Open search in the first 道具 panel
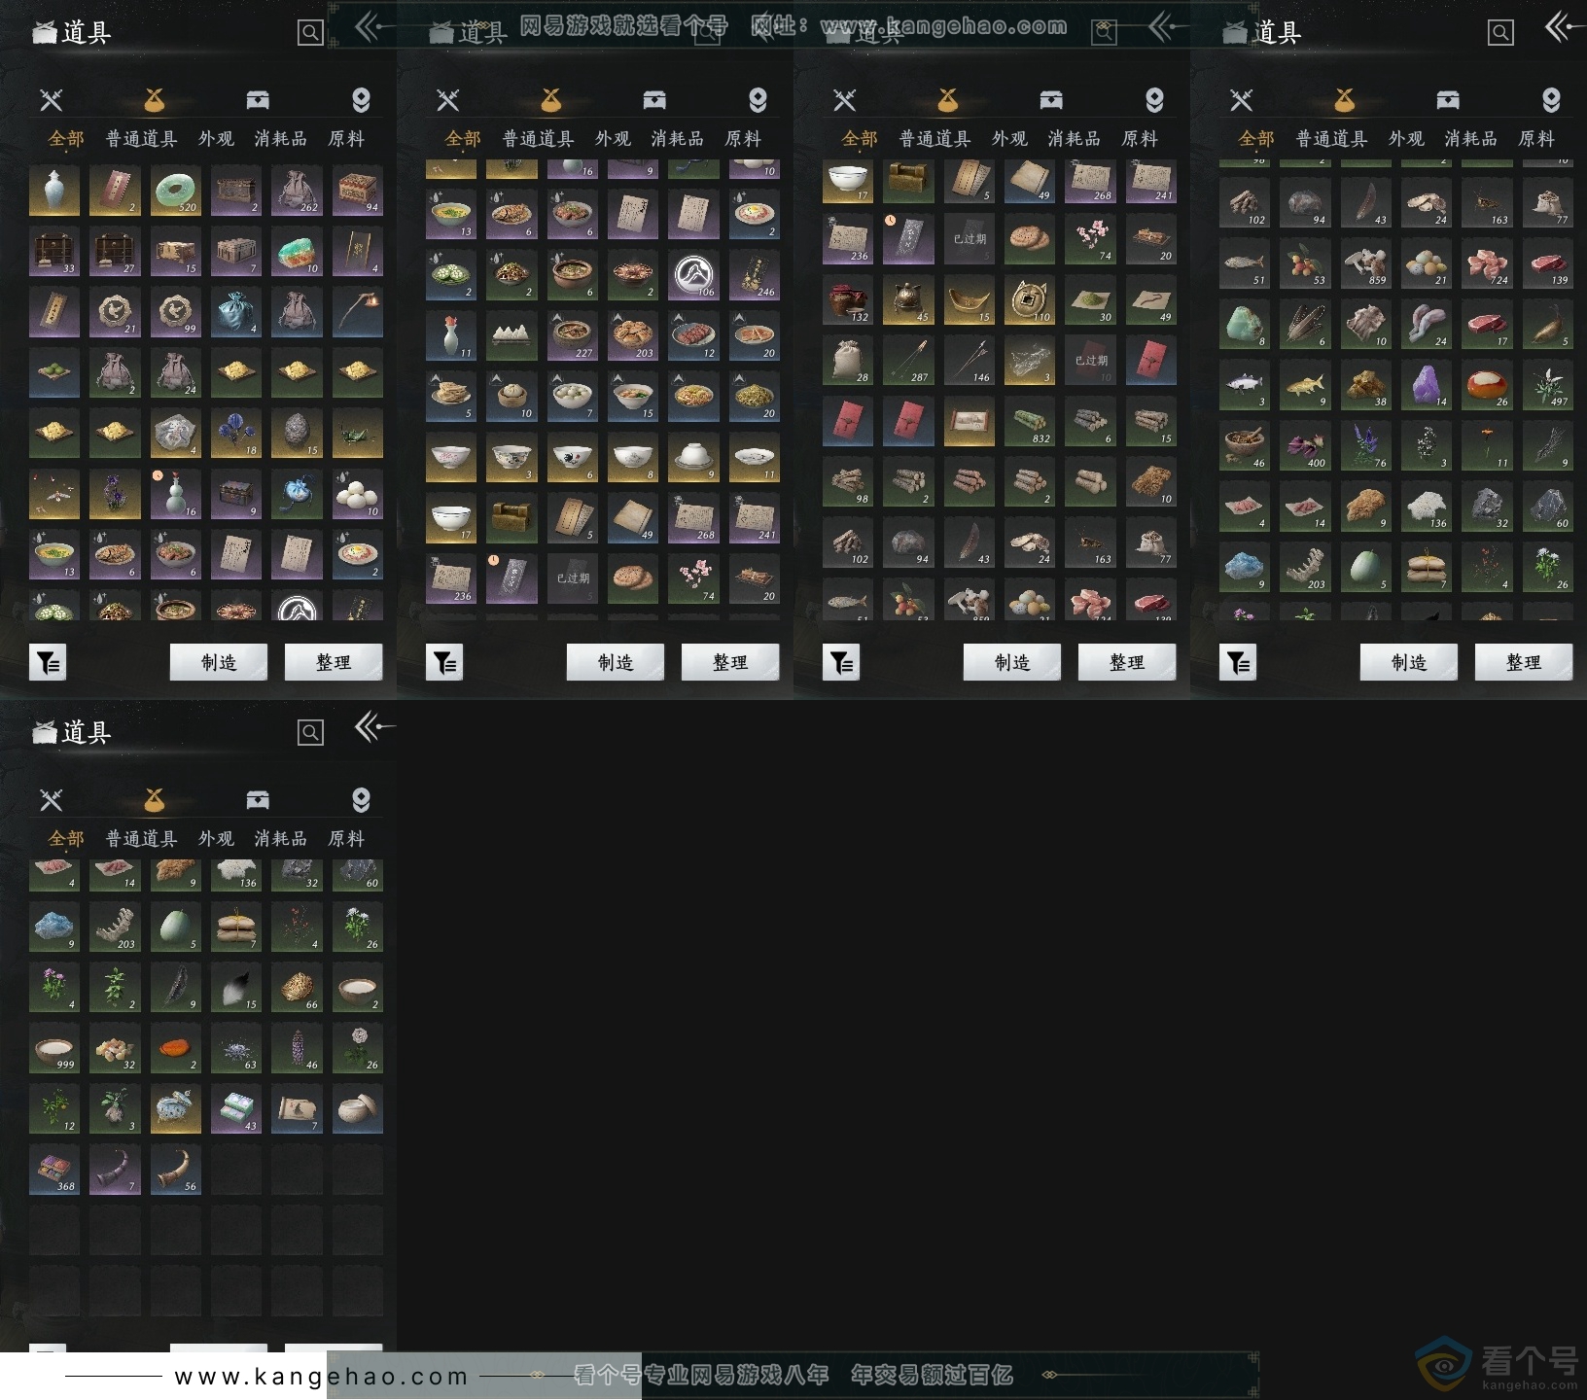 (310, 33)
